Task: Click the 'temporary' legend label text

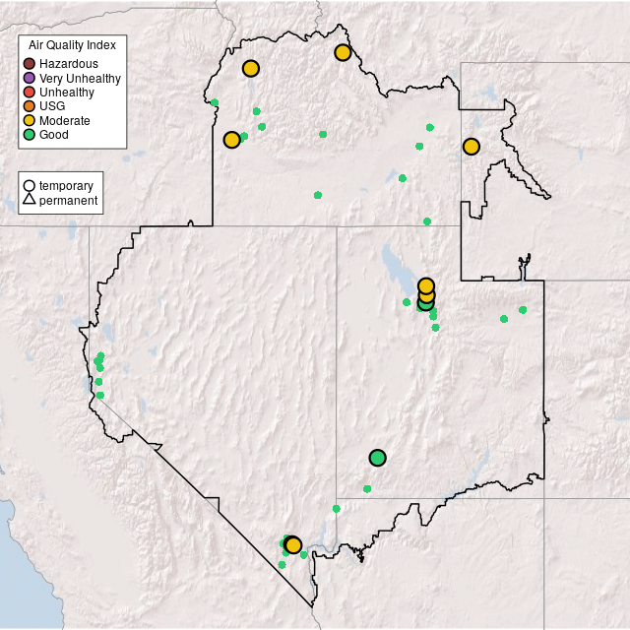Action: pyautogui.click(x=66, y=185)
